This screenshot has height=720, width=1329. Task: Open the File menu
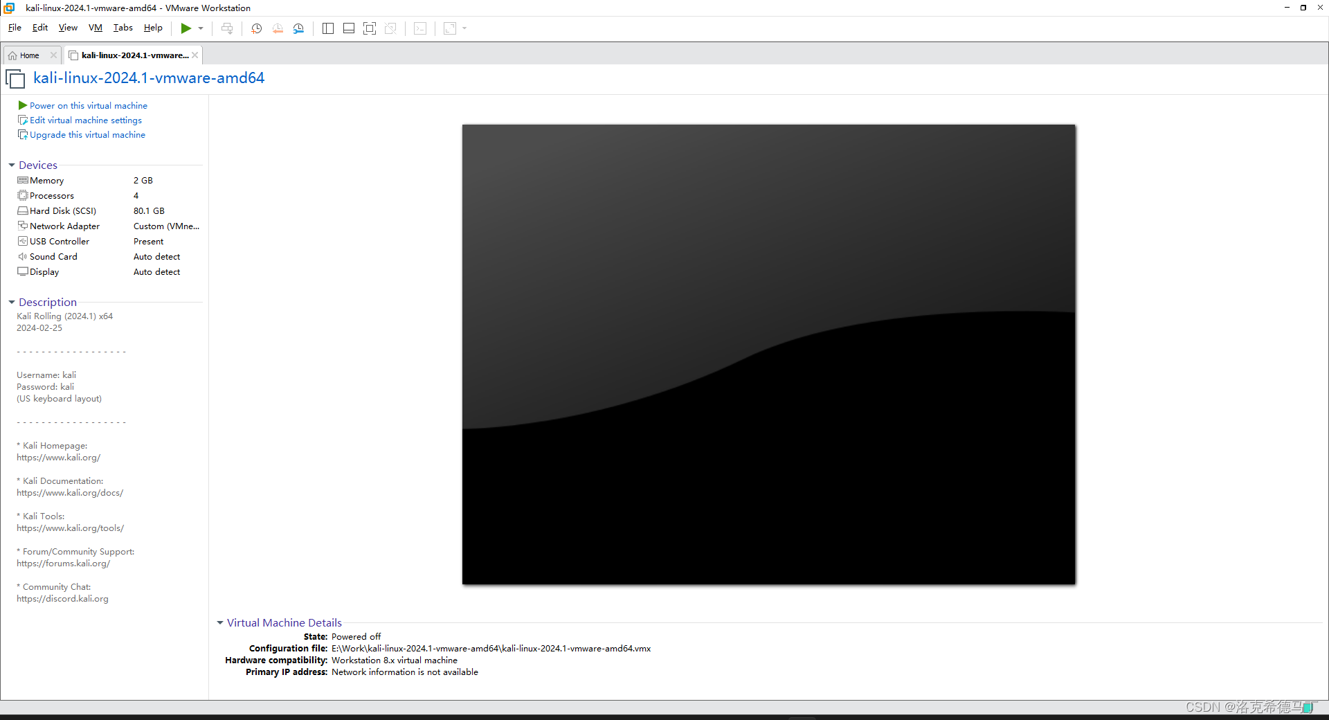(15, 28)
